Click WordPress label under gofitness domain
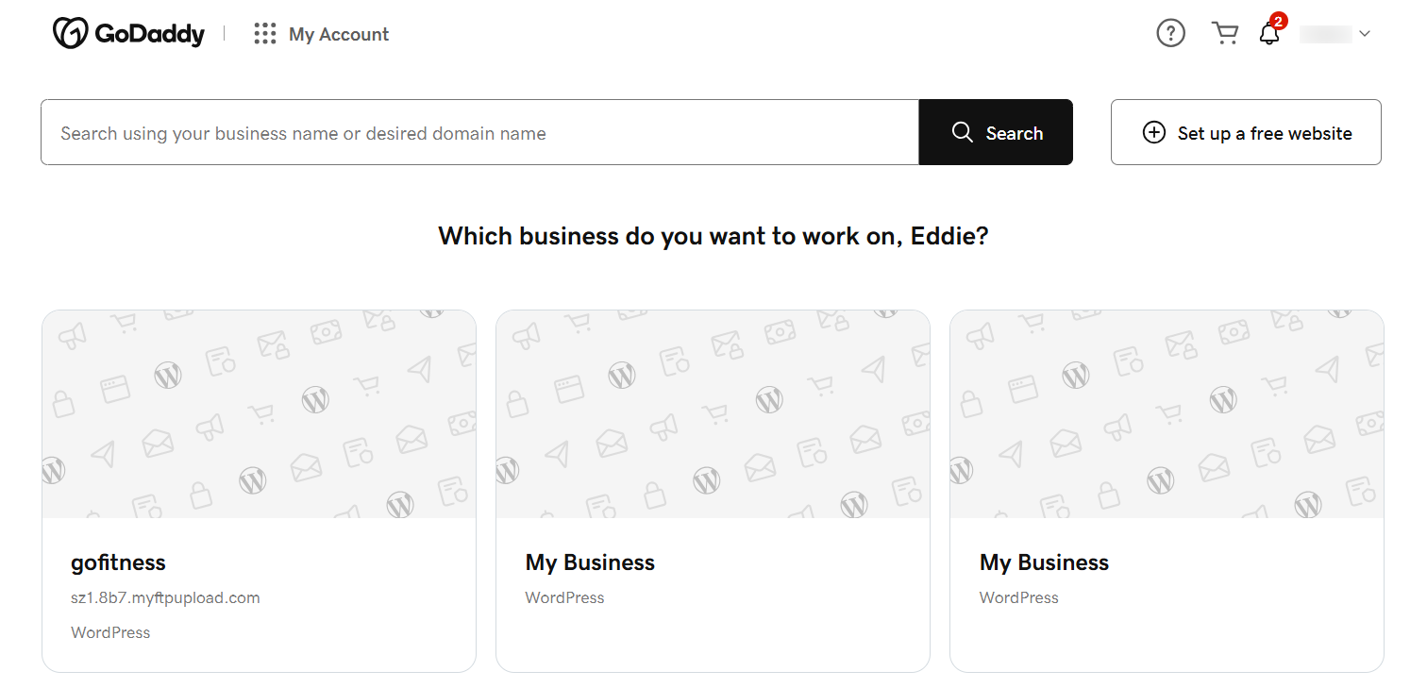The image size is (1427, 688). click(x=110, y=632)
